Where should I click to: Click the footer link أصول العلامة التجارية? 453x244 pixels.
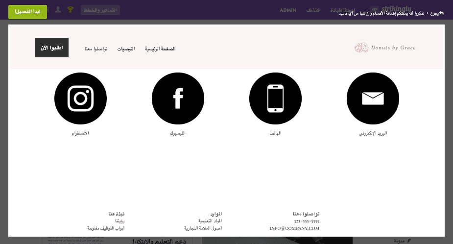pos(203,228)
